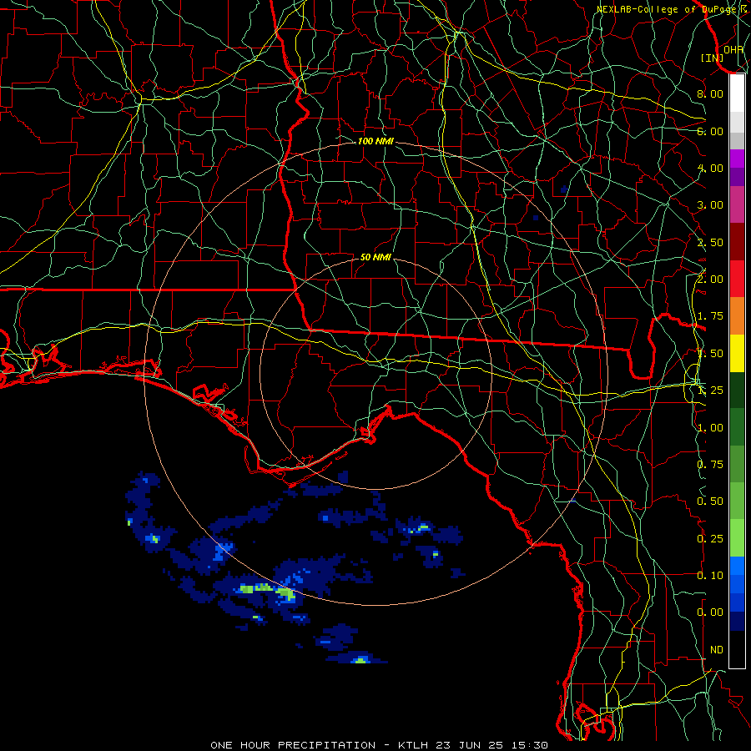Image resolution: width=751 pixels, height=751 pixels.
Task: Click the dark green swatch beside 1.25
Action: click(x=737, y=390)
